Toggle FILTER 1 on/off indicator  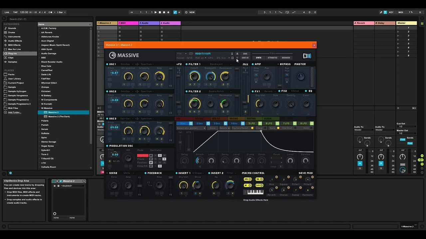tap(187, 64)
